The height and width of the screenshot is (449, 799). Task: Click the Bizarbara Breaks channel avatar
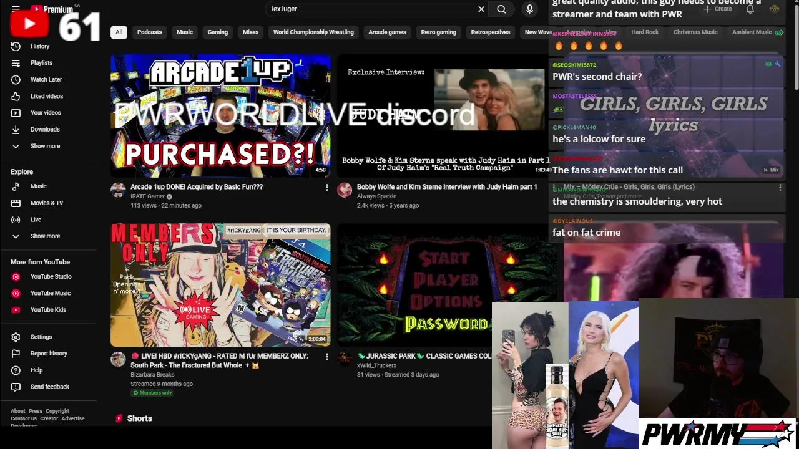coord(118,359)
